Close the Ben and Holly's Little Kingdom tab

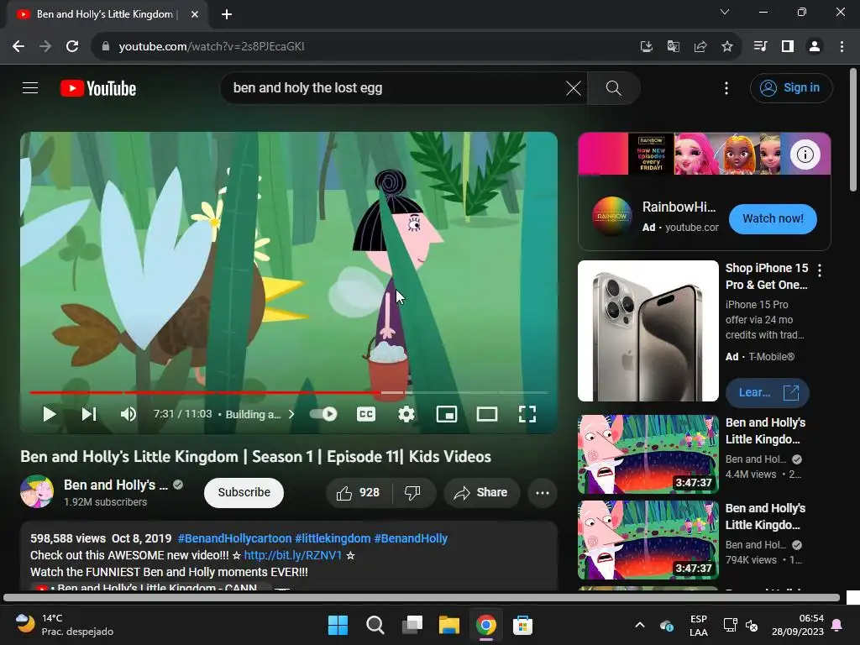194,14
